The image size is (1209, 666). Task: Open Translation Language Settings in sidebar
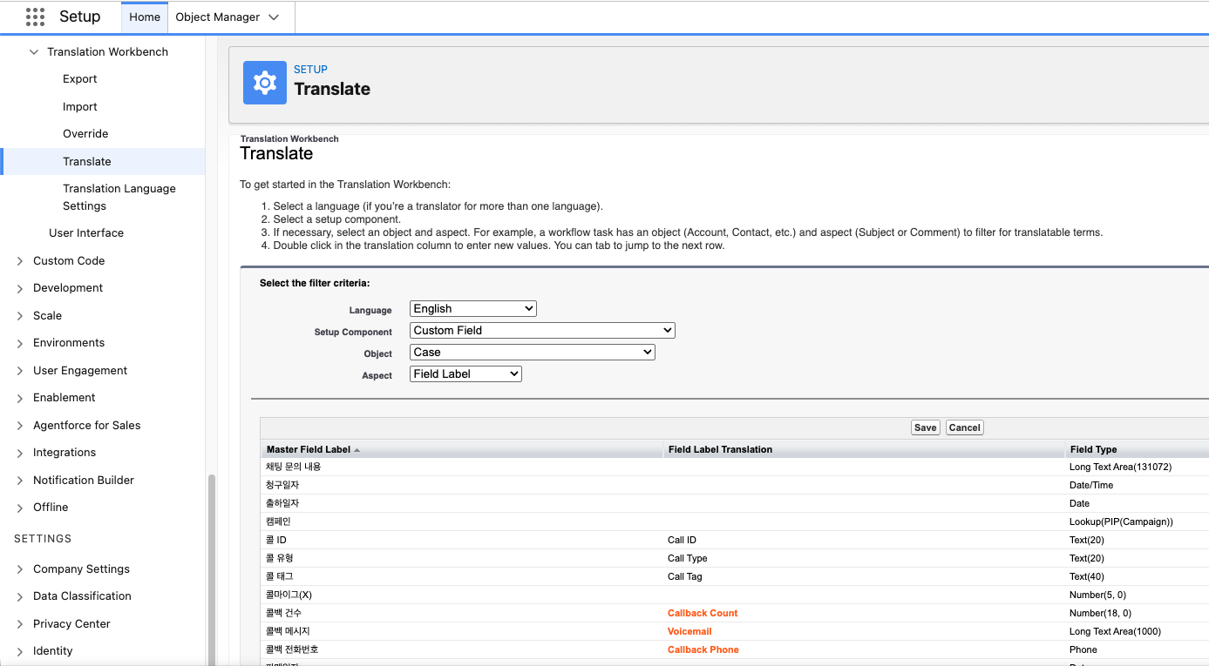119,198
